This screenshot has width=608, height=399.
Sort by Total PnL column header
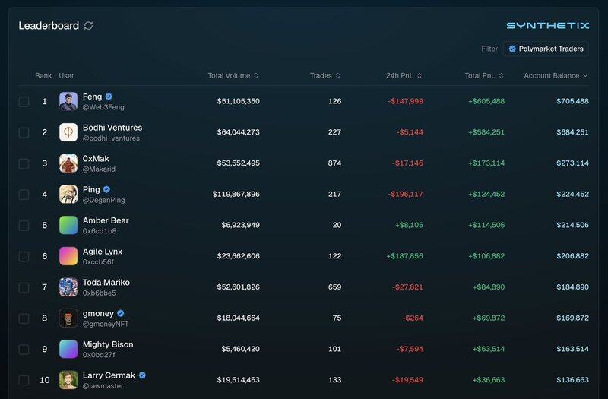pyautogui.click(x=484, y=76)
